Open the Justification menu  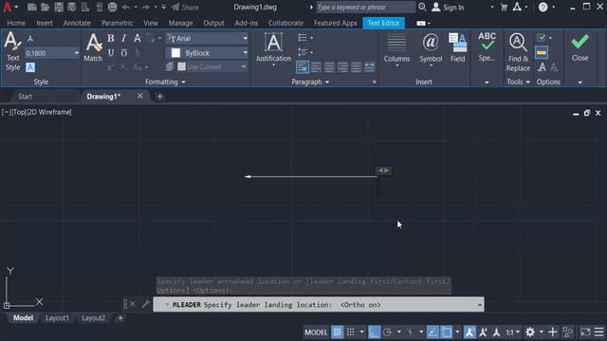click(273, 49)
